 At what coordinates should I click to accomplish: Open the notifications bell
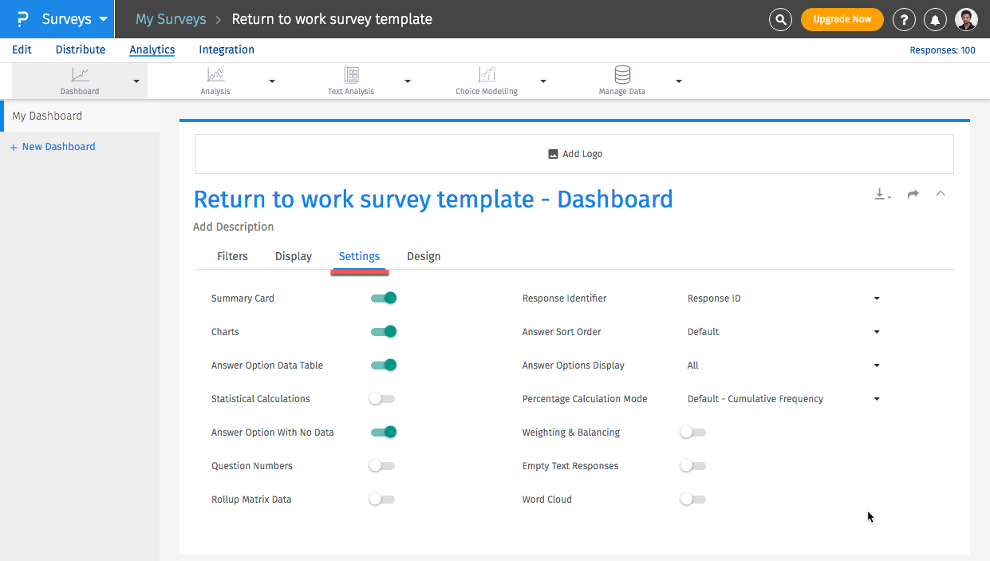tap(935, 19)
